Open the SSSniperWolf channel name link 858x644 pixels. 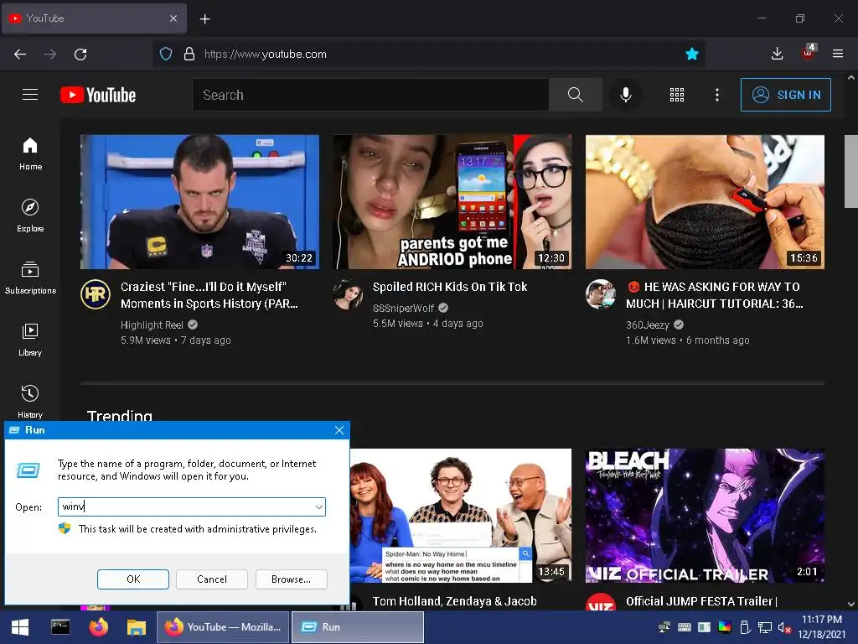[x=403, y=309]
